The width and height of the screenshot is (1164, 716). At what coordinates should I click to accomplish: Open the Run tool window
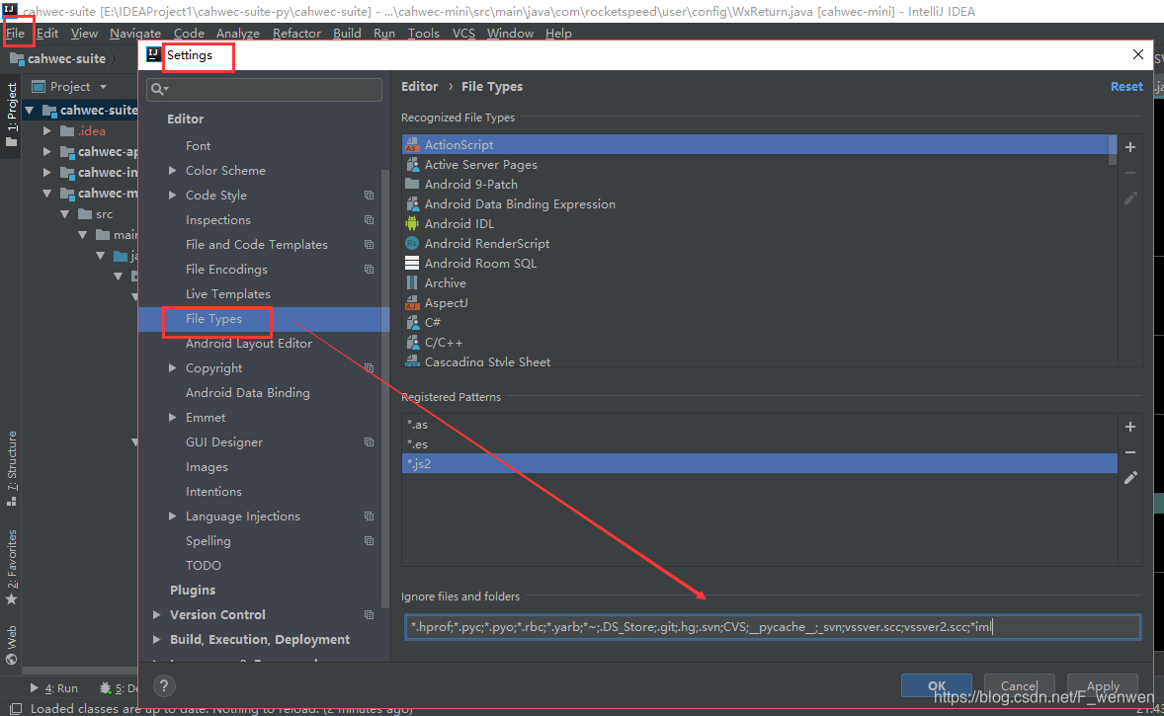click(x=53, y=687)
